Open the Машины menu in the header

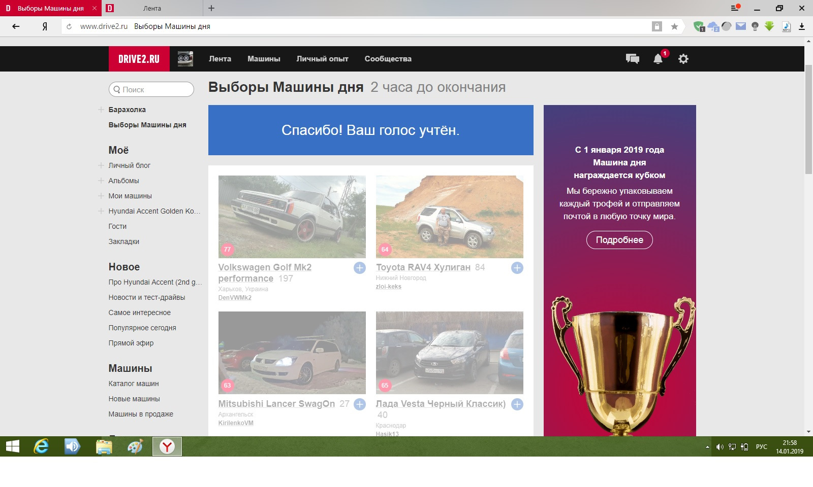[264, 59]
